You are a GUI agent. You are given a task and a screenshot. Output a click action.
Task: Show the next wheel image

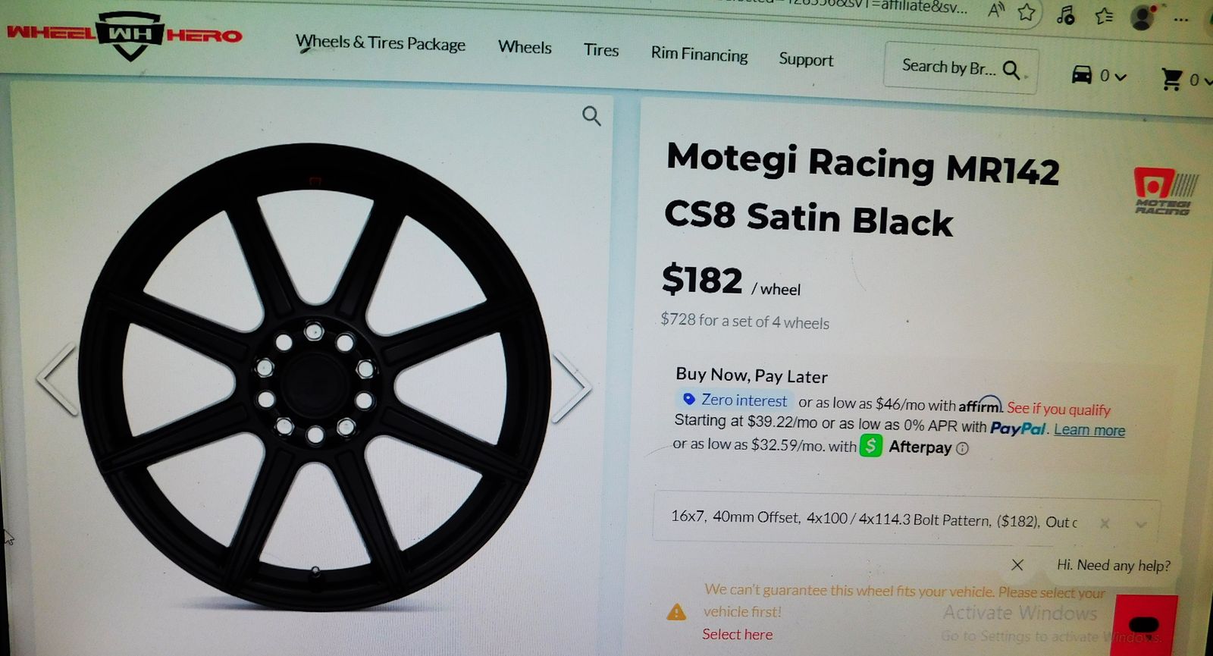click(572, 386)
